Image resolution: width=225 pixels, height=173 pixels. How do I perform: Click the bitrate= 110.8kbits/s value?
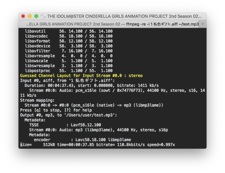121,145
